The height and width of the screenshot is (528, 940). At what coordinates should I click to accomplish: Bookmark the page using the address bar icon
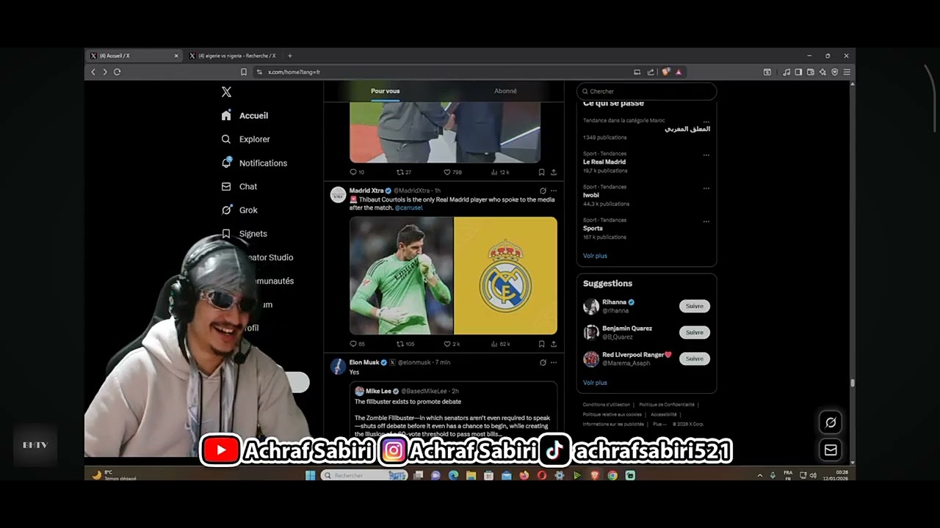(244, 72)
